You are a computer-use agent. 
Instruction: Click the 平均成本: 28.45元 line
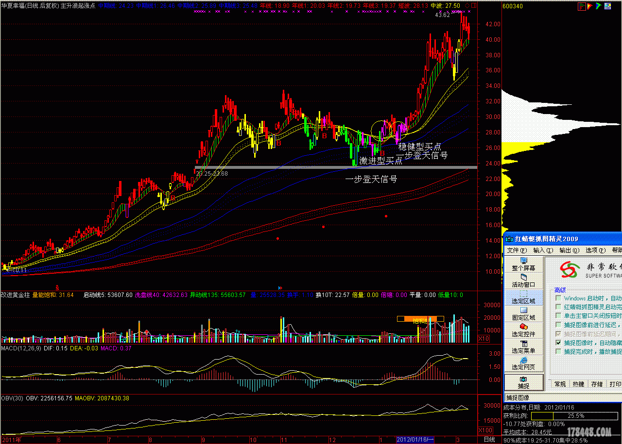click(x=527, y=432)
